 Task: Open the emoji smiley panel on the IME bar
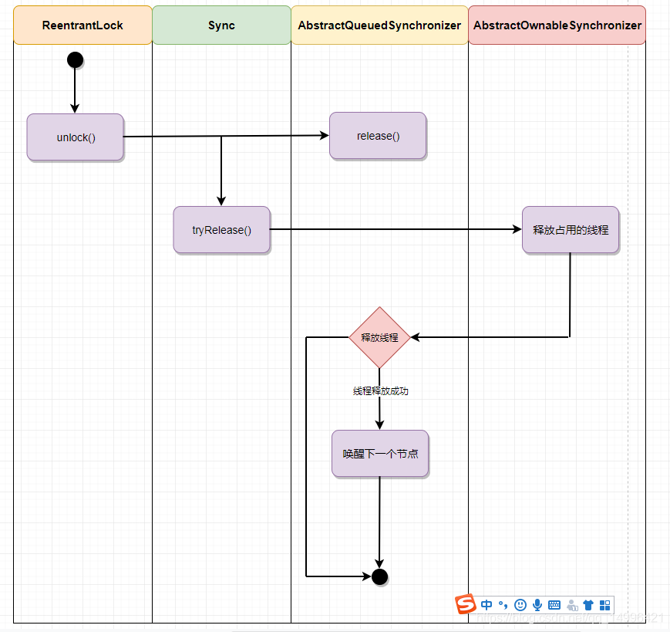[520, 605]
